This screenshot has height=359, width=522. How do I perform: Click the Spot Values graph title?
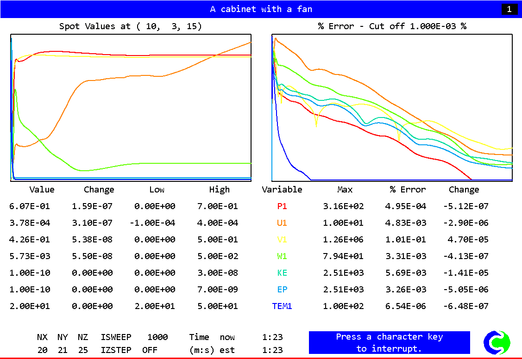pos(131,26)
